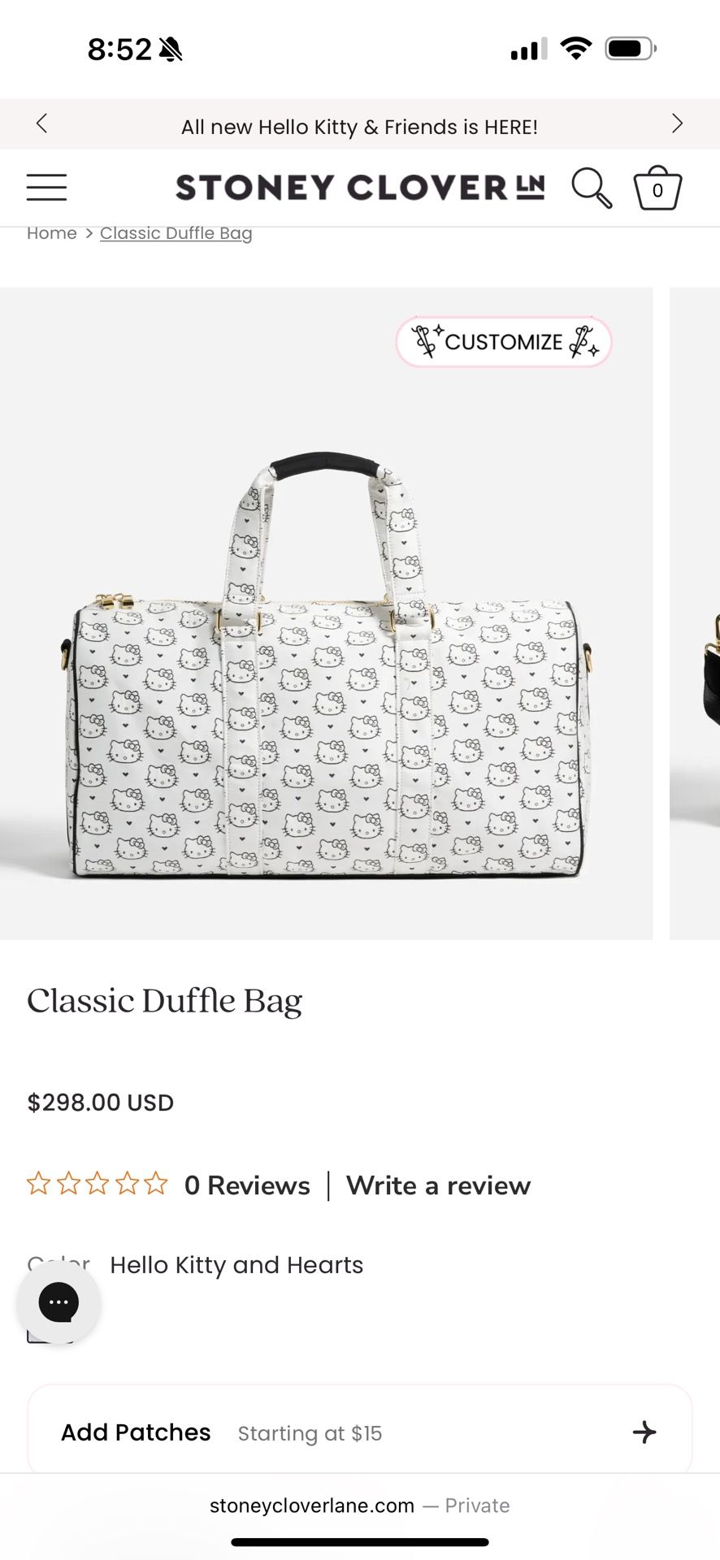Show previous announcement banner message
The height and width of the screenshot is (1560, 720).
coord(42,123)
